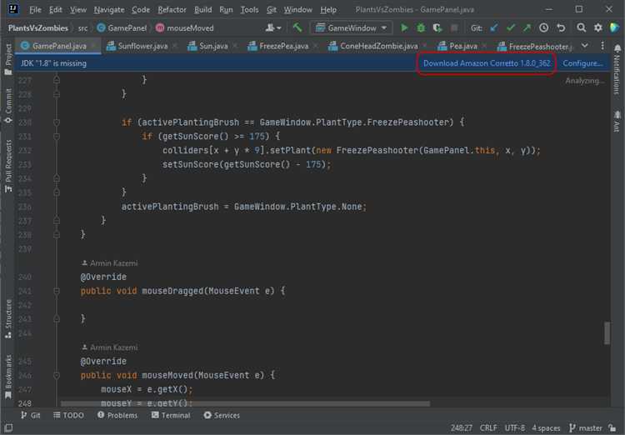Show hidden tabs with the chevron dropdown
Image resolution: width=625 pixels, height=435 pixels.
584,46
